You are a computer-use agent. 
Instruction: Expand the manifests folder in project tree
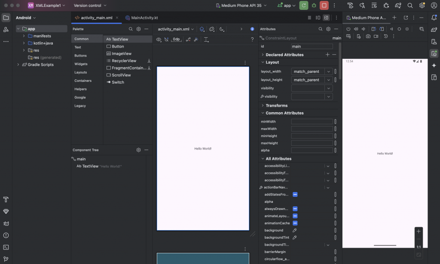pyautogui.click(x=24, y=36)
